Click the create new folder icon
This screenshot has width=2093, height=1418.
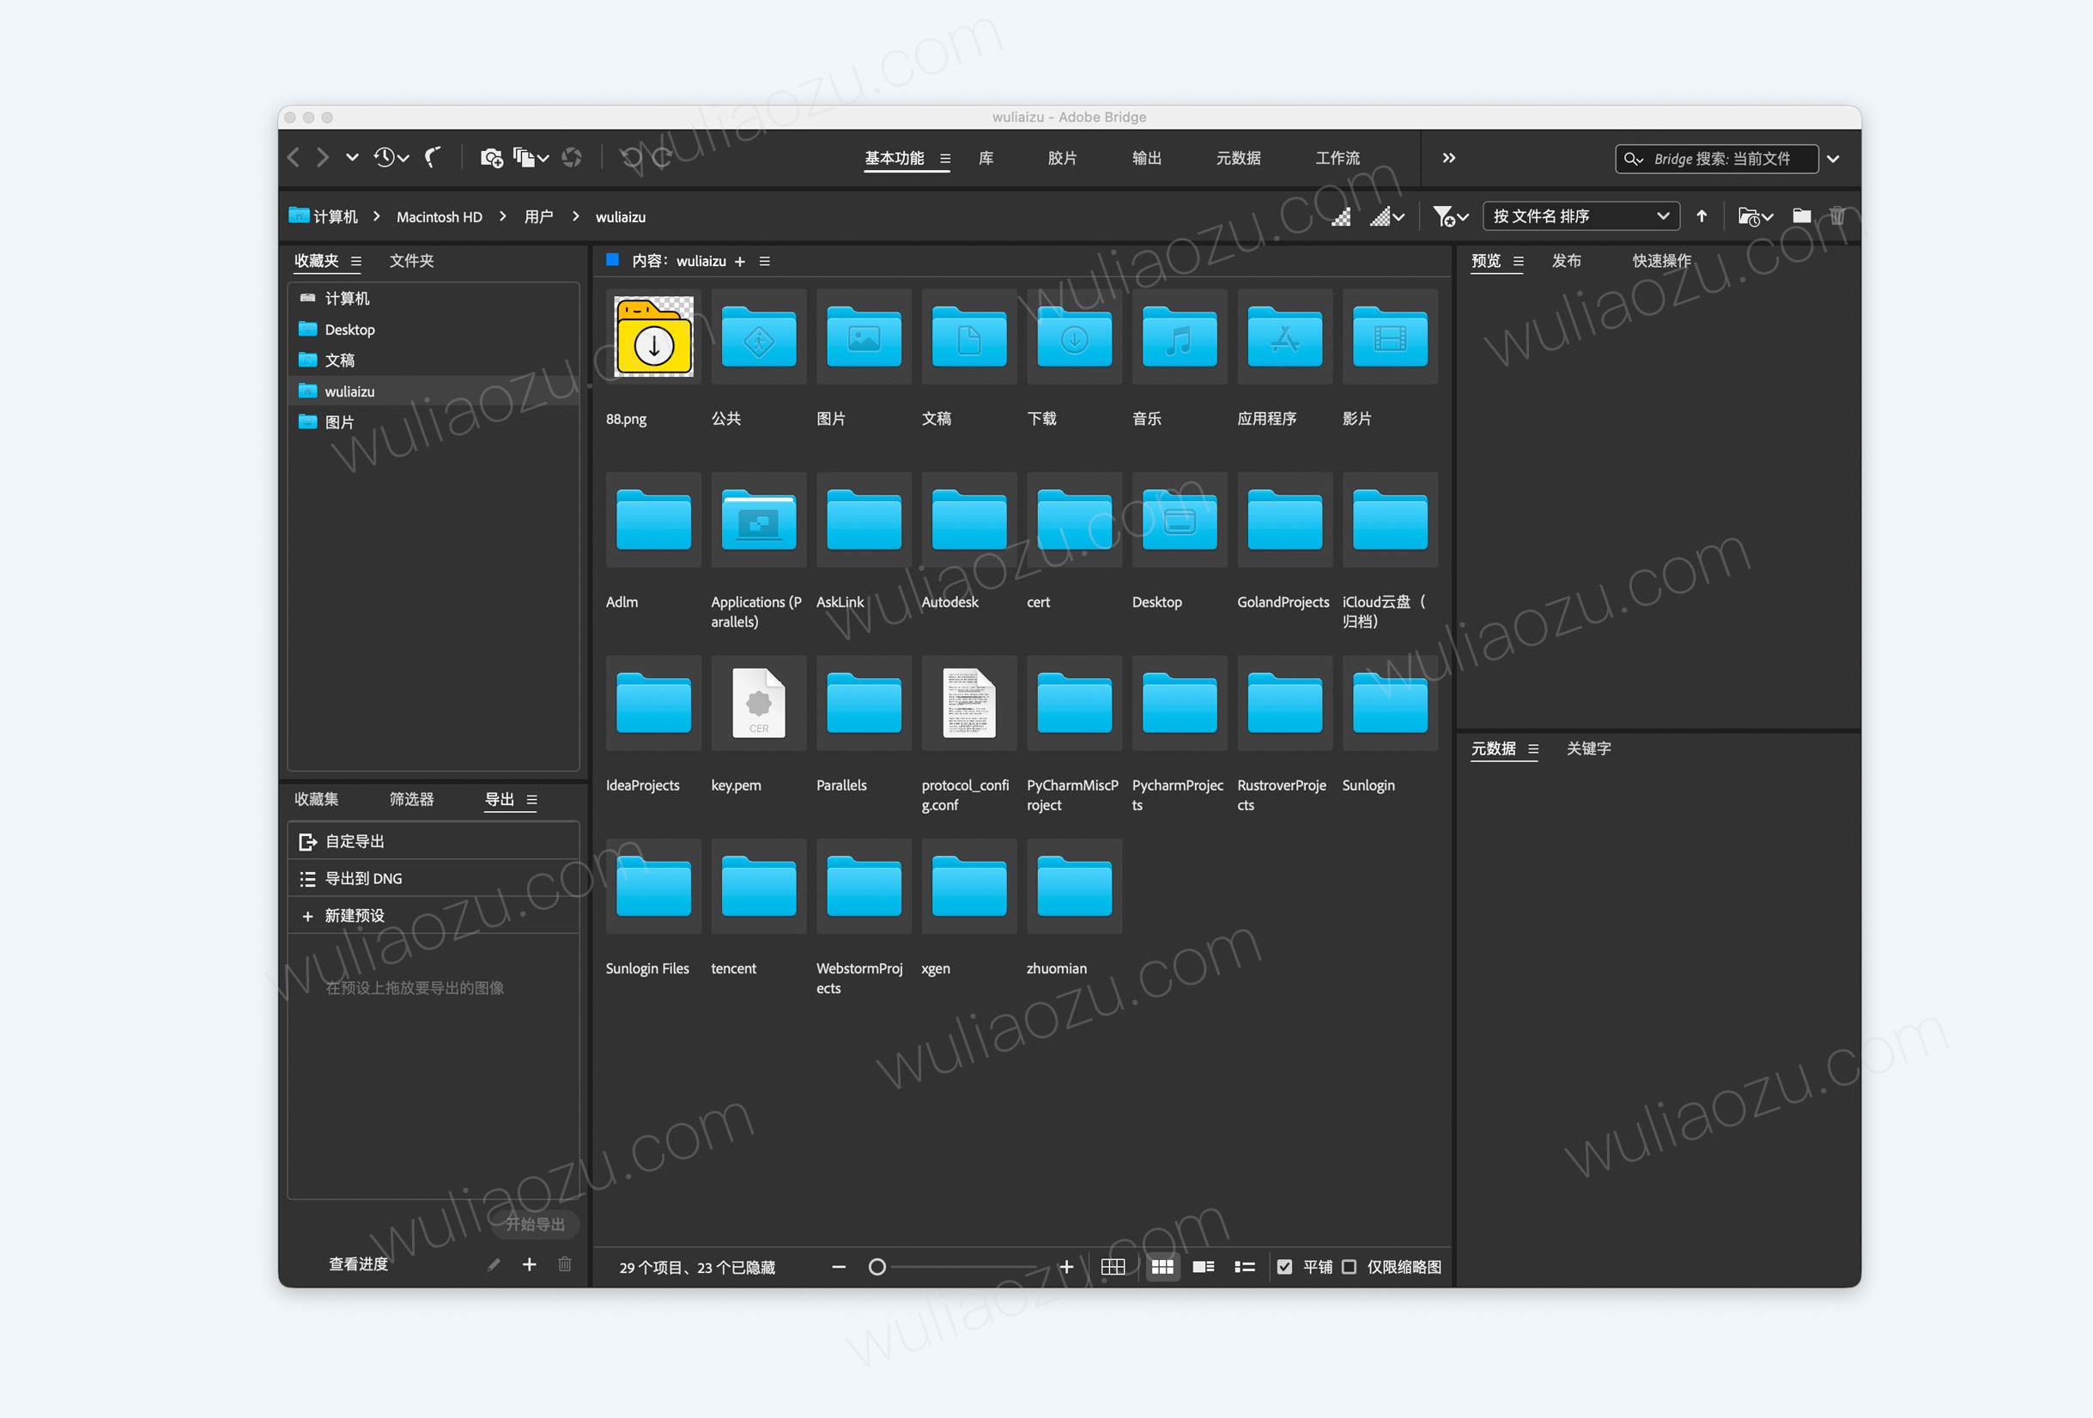pyautogui.click(x=1801, y=216)
